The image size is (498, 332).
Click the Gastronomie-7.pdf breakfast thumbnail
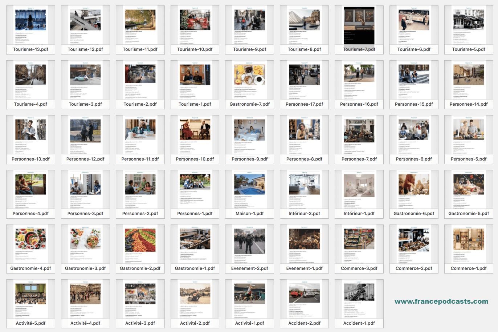coord(249,80)
